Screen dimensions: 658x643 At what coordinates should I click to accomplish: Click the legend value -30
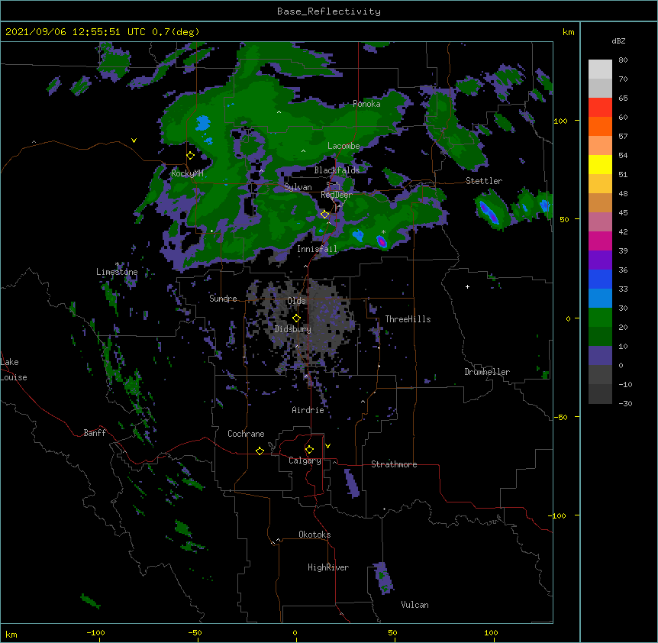[x=625, y=403]
